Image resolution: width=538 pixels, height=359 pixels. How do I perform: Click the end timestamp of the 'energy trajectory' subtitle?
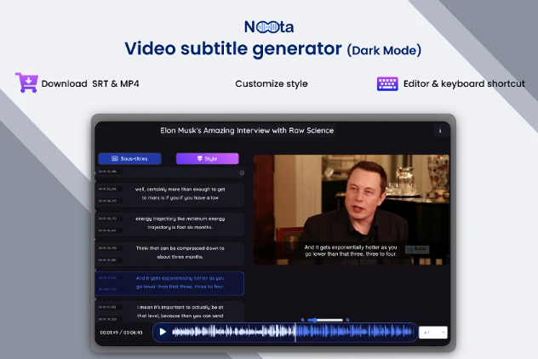tap(108, 231)
